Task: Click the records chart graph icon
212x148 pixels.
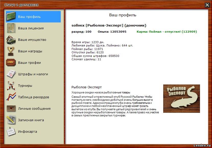Action: 11,97
